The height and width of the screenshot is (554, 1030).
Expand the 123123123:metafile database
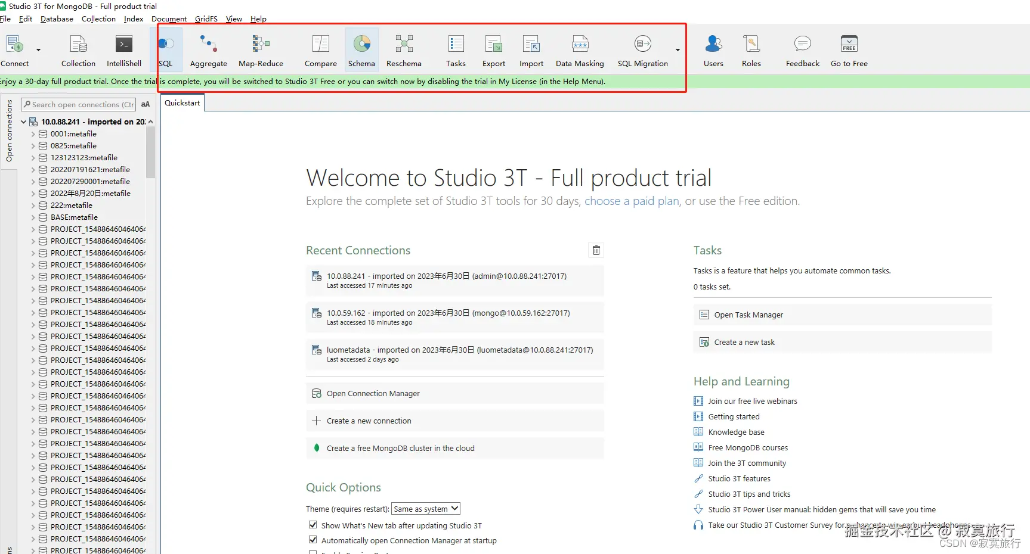(33, 158)
